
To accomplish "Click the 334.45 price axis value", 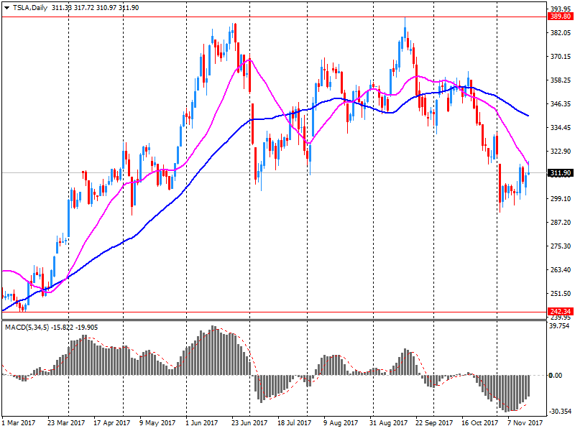I will pyautogui.click(x=561, y=128).
